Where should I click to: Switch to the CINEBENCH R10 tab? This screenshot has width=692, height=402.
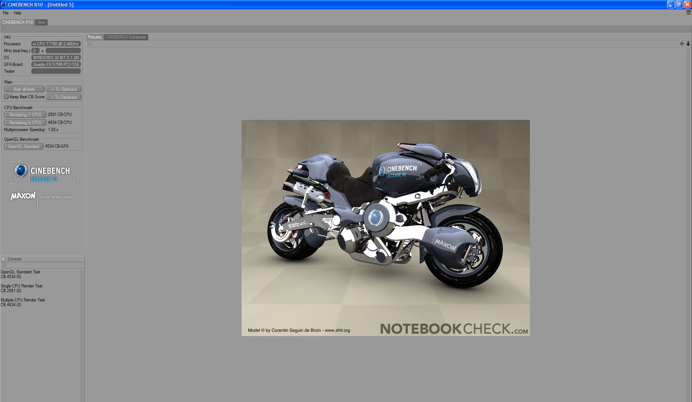click(17, 22)
